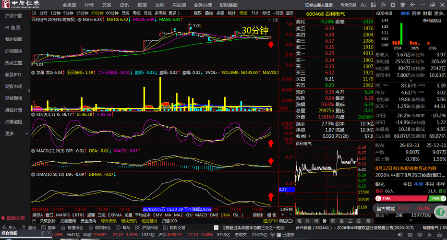The width and height of the screenshot is (447, 240).
Task: Expand the indicator tab overflow arrow after FSL
Action: (242, 215)
